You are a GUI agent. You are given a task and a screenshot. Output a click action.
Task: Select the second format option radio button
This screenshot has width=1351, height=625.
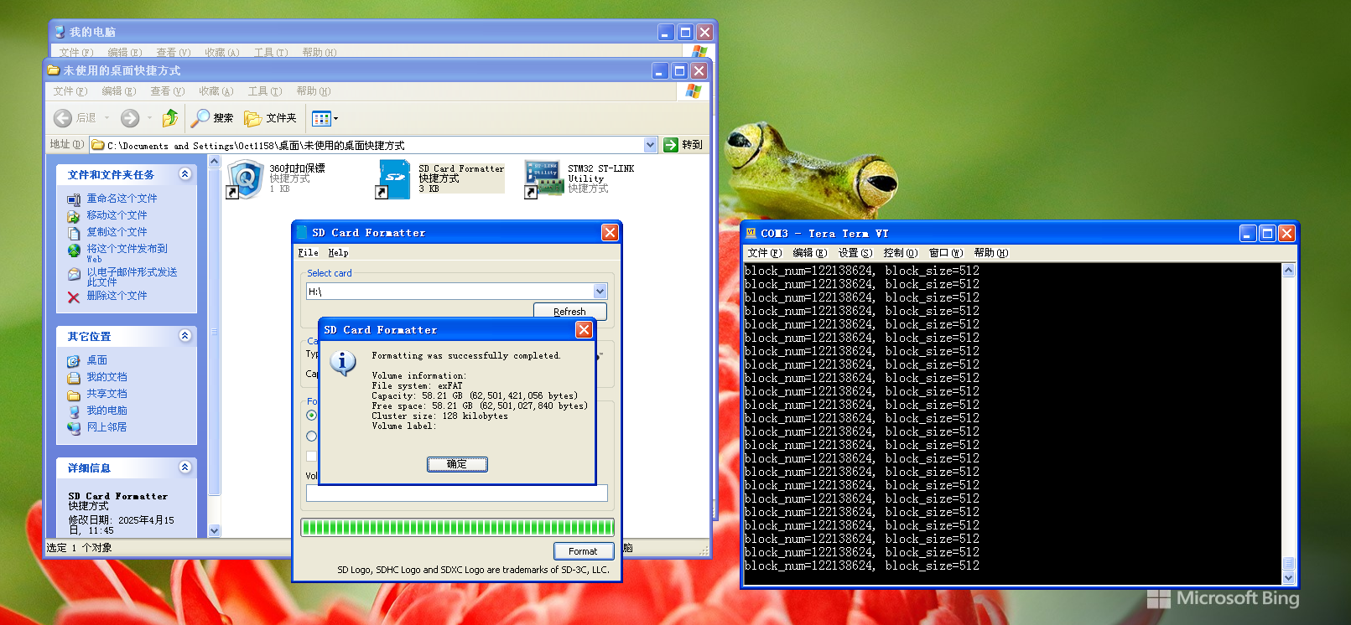click(x=312, y=436)
